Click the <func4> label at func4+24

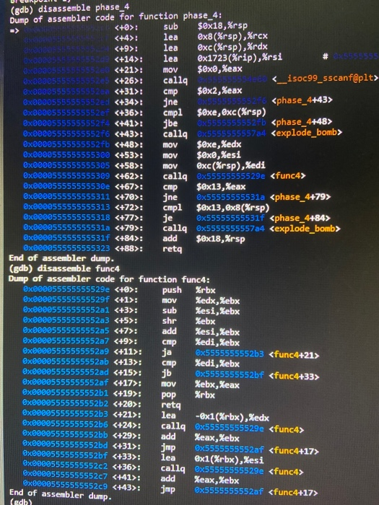pyautogui.click(x=286, y=429)
